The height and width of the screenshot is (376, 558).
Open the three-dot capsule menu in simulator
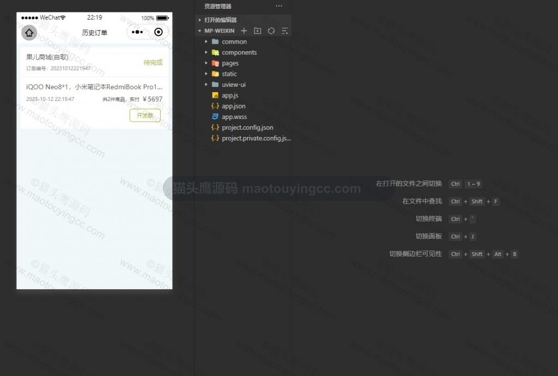(137, 32)
